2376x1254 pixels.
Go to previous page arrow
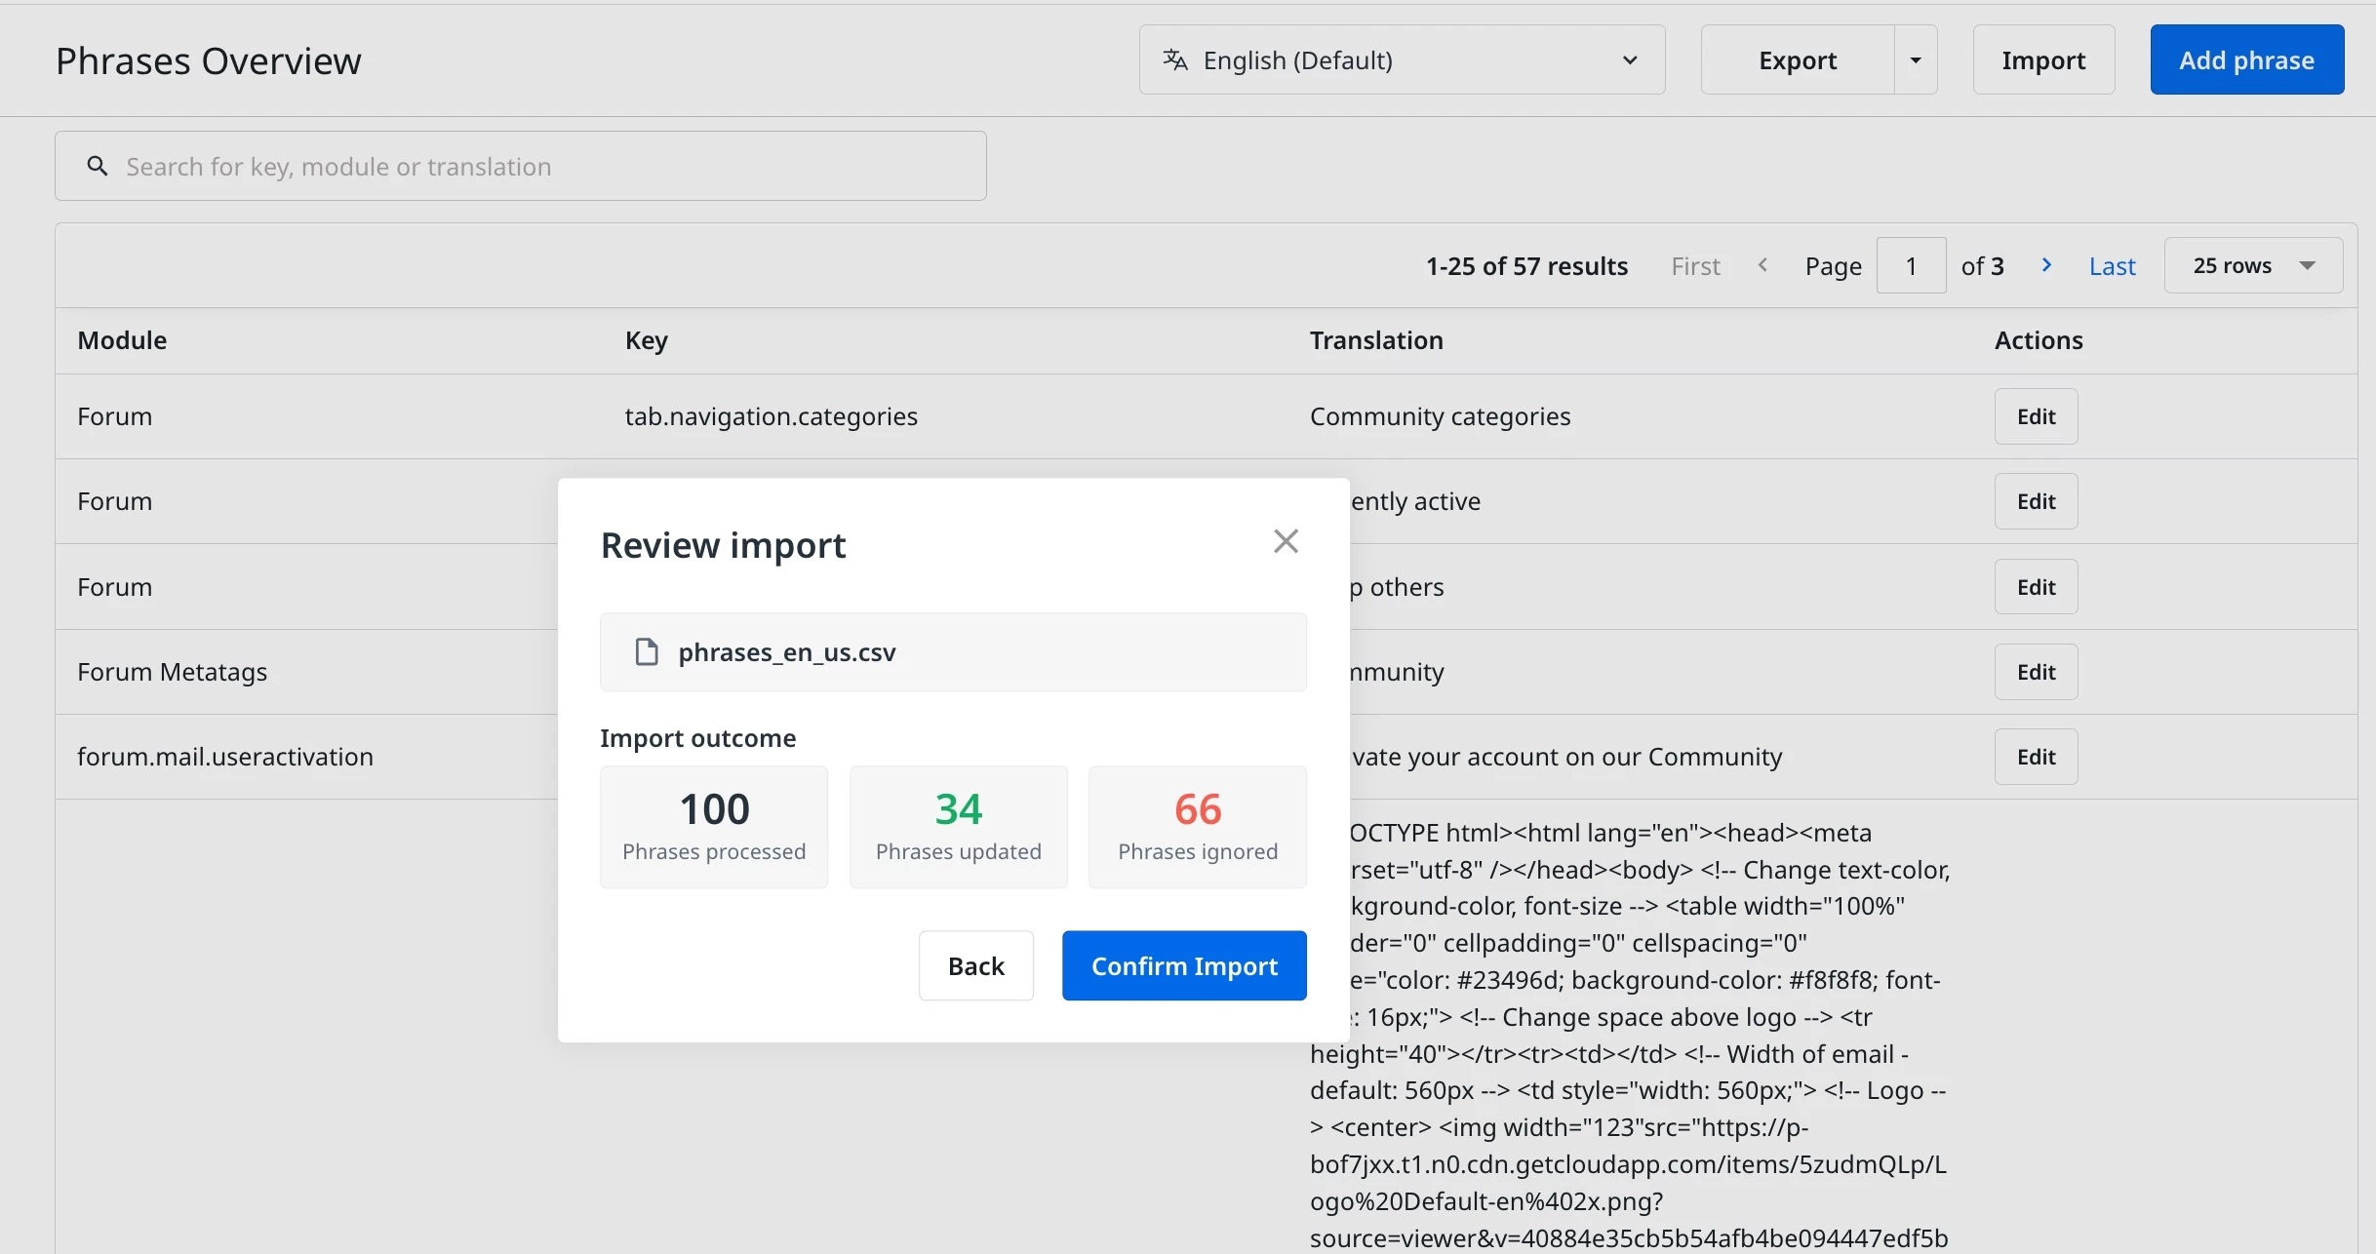coord(1762,265)
